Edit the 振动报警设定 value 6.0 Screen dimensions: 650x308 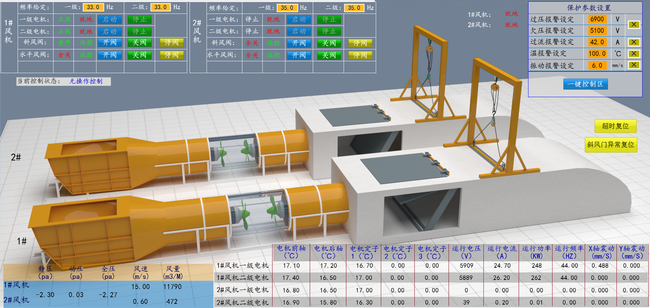click(597, 65)
